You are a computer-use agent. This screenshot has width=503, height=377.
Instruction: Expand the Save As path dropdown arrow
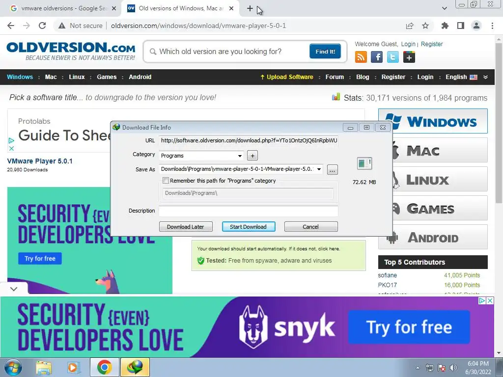[x=319, y=169]
